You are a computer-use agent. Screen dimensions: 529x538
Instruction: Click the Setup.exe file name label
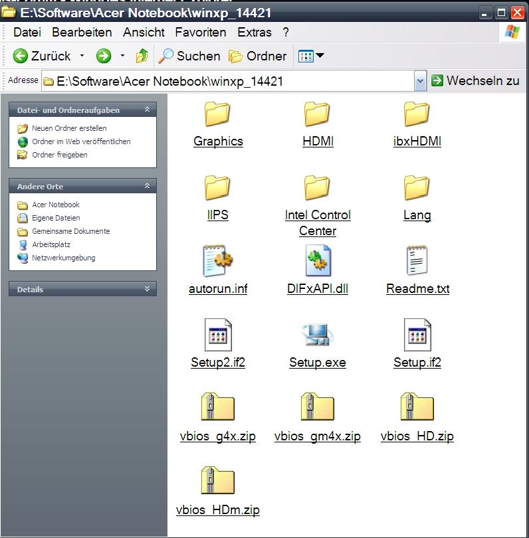coord(318,363)
